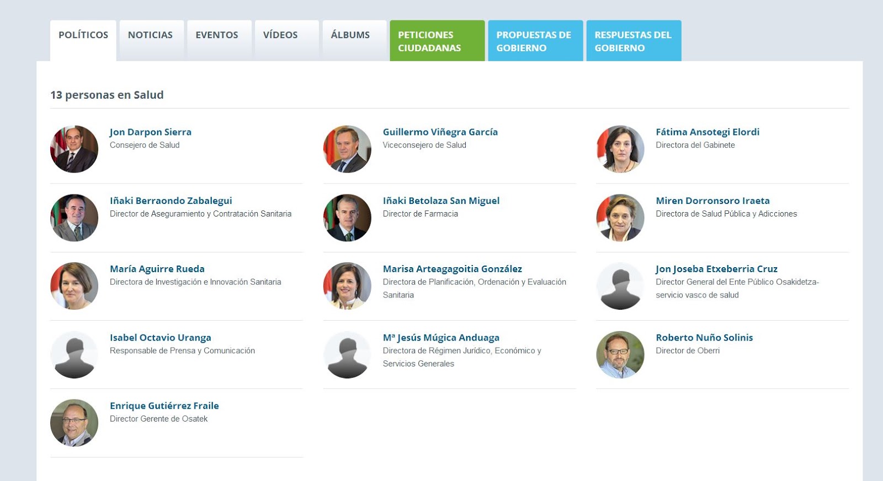Go to the Álbums tab
883x481 pixels.
pos(350,35)
